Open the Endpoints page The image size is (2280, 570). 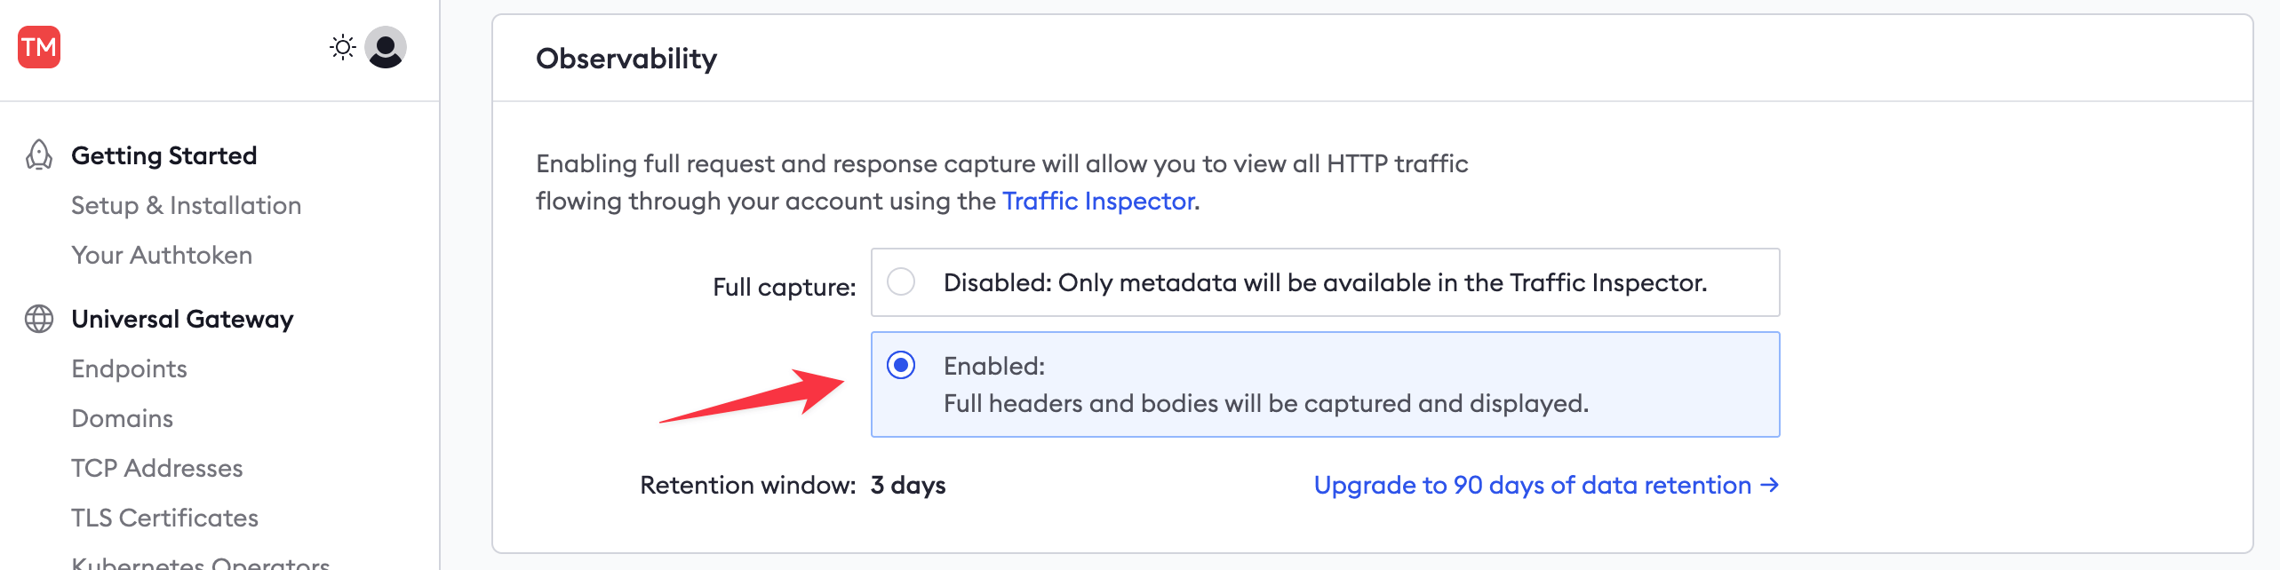pos(129,368)
